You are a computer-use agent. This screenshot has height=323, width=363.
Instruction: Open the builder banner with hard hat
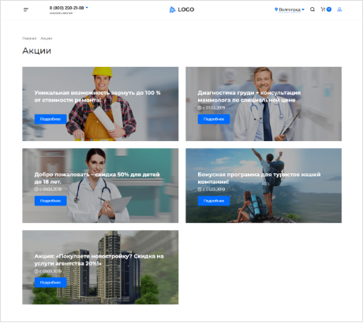pyautogui.click(x=100, y=104)
